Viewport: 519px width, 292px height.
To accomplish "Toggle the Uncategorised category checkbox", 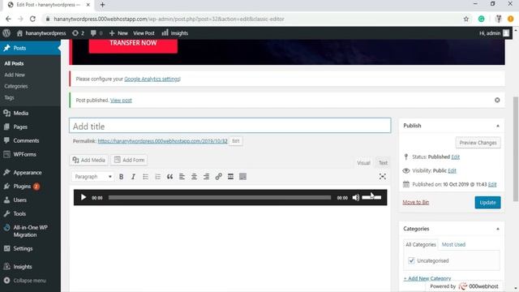I will pyautogui.click(x=411, y=260).
